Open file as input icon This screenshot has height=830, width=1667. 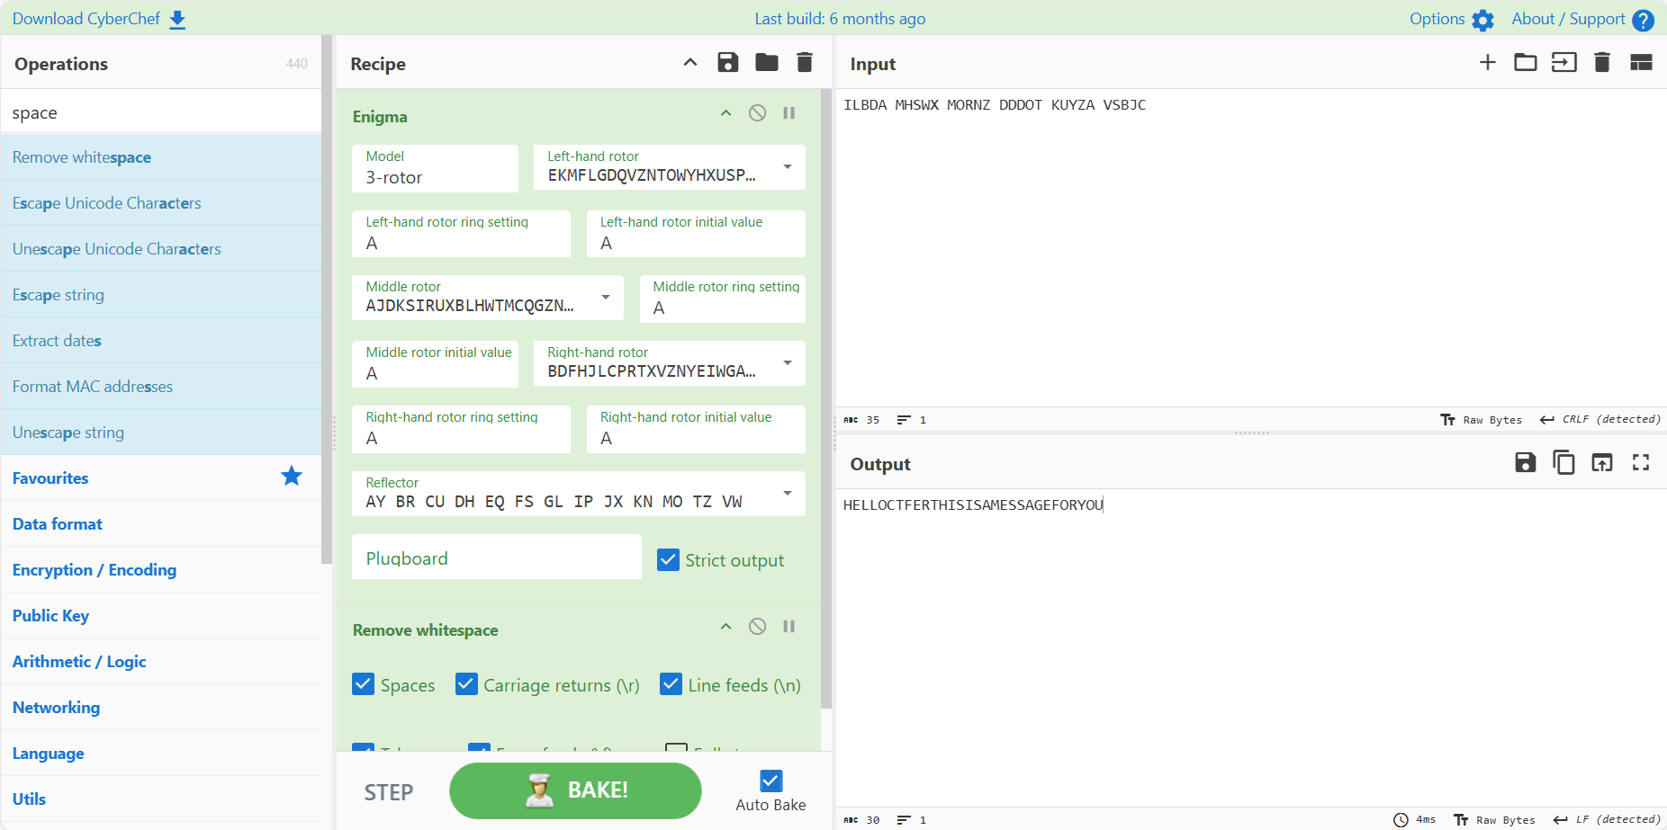[x=1564, y=62]
